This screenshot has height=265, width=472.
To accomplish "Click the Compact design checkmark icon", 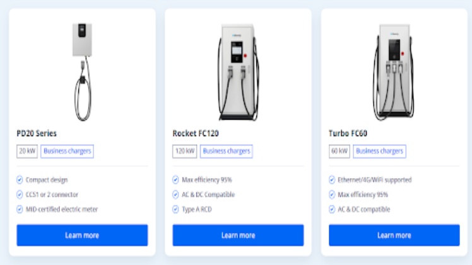I will pos(20,180).
